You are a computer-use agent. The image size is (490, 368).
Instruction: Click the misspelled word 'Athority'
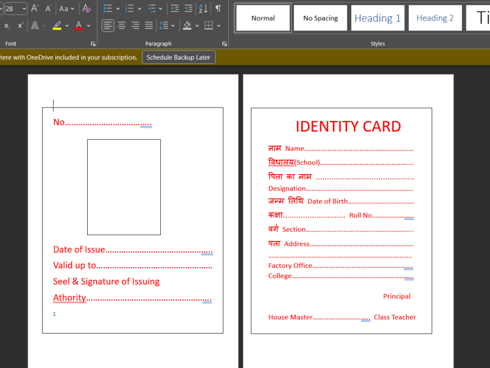(x=70, y=298)
